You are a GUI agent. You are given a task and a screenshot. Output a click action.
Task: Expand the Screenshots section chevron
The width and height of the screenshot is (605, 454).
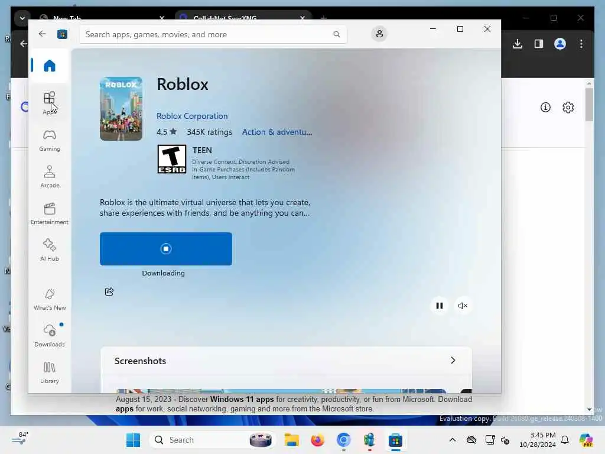(453, 361)
